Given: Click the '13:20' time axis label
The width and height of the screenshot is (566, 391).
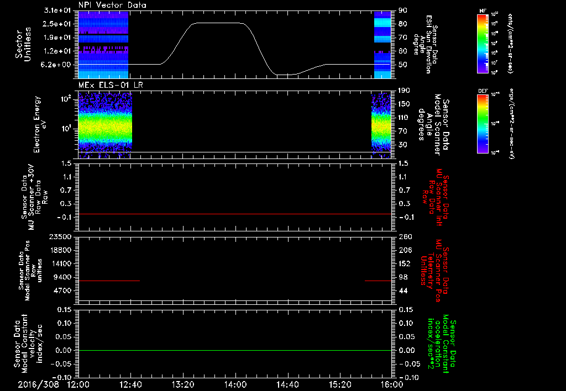Looking at the screenshot, I should click(183, 384).
